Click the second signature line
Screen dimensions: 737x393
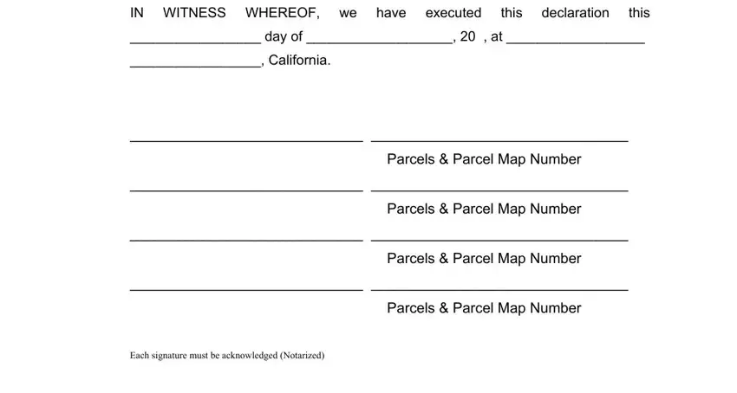(246, 190)
